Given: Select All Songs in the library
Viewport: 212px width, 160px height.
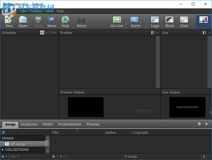Looking at the screenshot, I should point(18,144).
